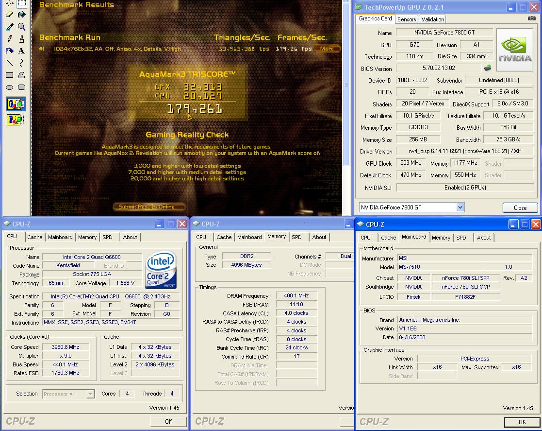This screenshot has width=542, height=431.
Task: Click the motherboard model MS-7510 field
Action: coord(440,267)
